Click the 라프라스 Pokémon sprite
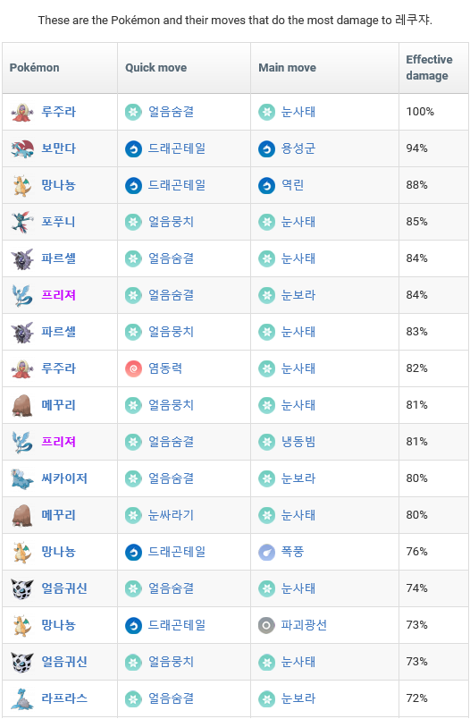The height and width of the screenshot is (719, 470). 22,698
